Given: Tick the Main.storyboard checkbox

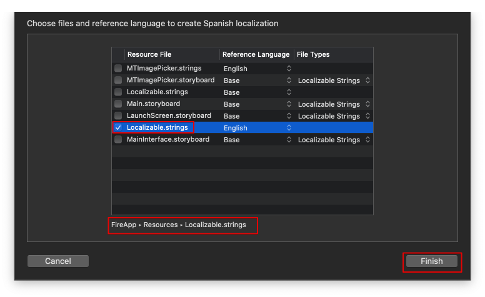Looking at the screenshot, I should (x=118, y=104).
